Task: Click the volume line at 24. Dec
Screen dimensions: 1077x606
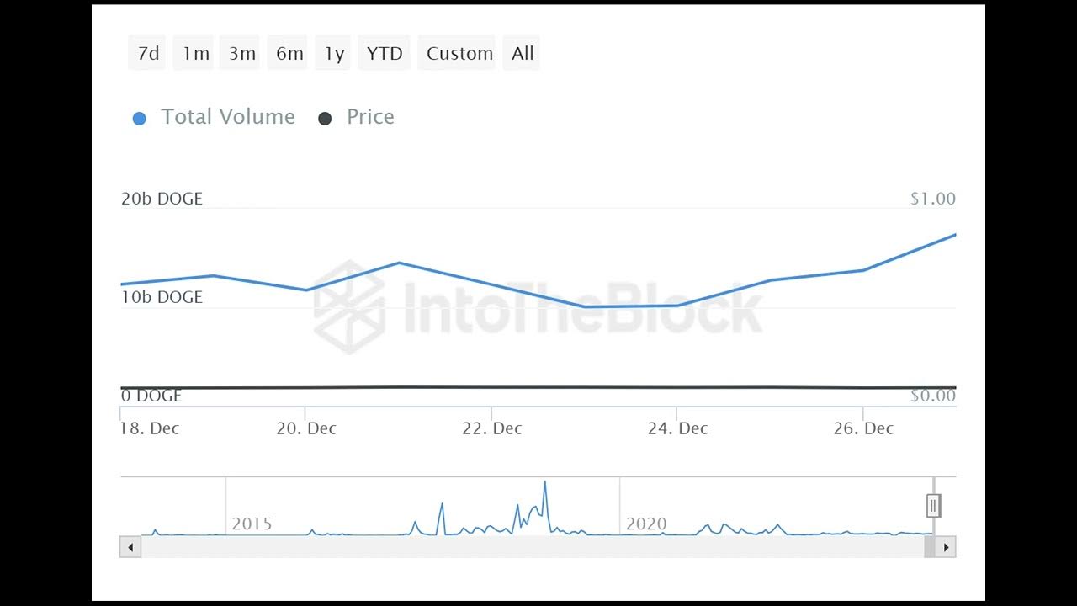Action: point(677,305)
